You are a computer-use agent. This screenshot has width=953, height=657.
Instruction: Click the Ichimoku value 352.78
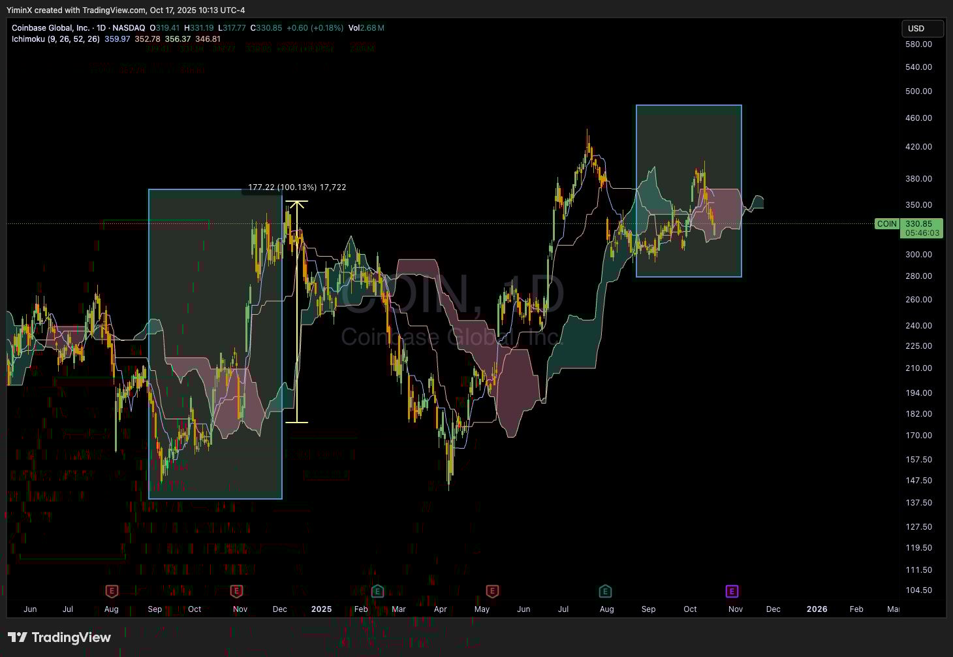pos(148,39)
